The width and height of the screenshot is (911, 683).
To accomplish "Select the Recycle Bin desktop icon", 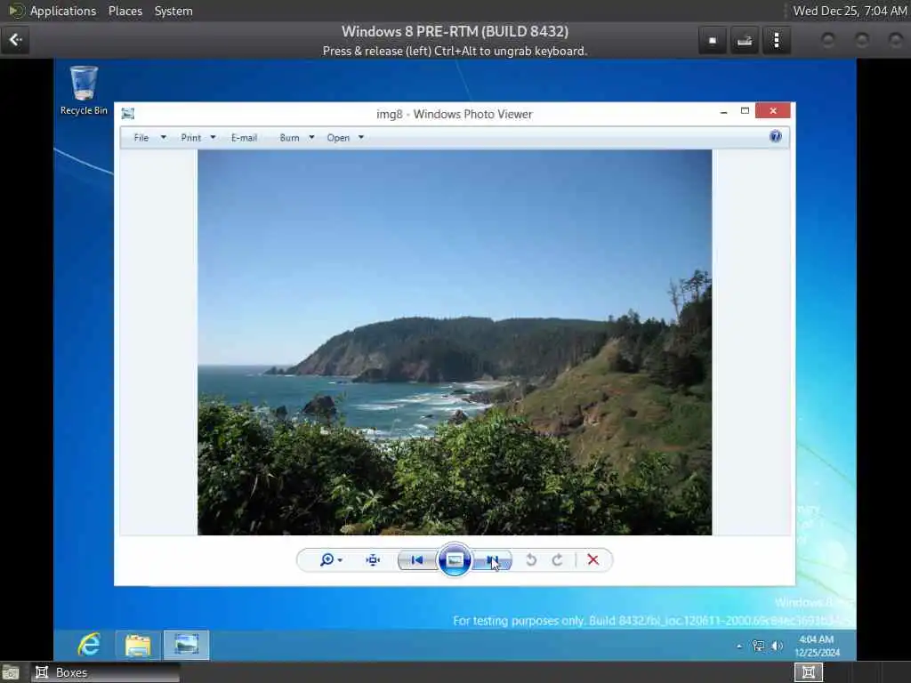I will click(84, 91).
